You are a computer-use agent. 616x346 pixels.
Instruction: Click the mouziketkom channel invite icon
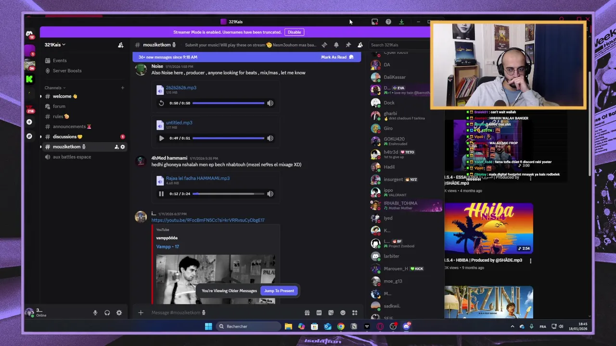coord(116,147)
